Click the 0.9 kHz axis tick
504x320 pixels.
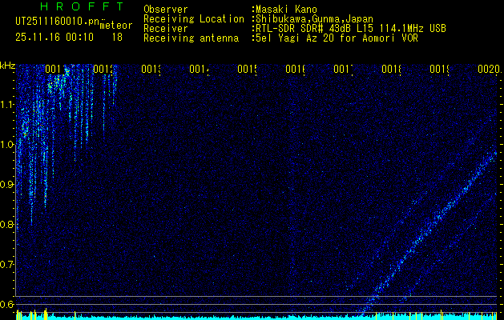click(7, 184)
